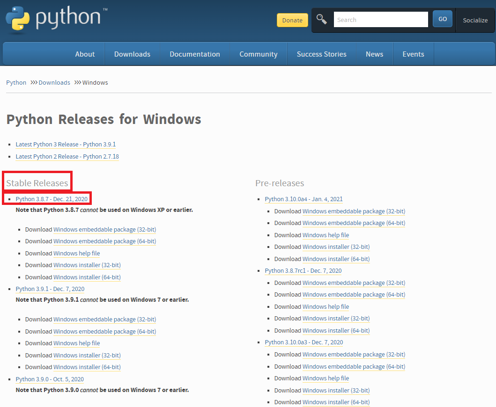Click the 'Python Releases for Windows' heading
The image size is (496, 407).
(x=104, y=119)
